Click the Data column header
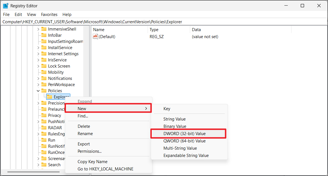 click(196, 30)
